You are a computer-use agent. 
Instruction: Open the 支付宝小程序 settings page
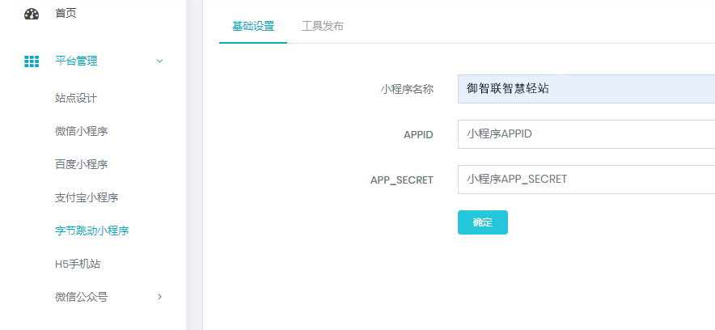point(87,197)
